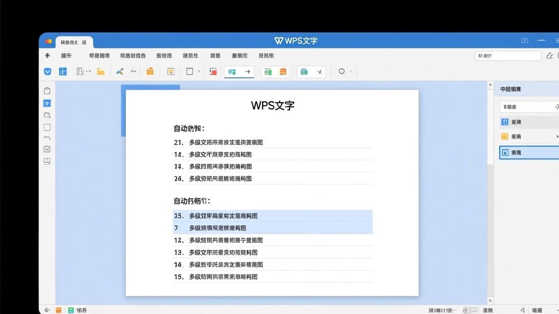Open the last menu bar item
This screenshot has height=314, width=559.
[266, 55]
